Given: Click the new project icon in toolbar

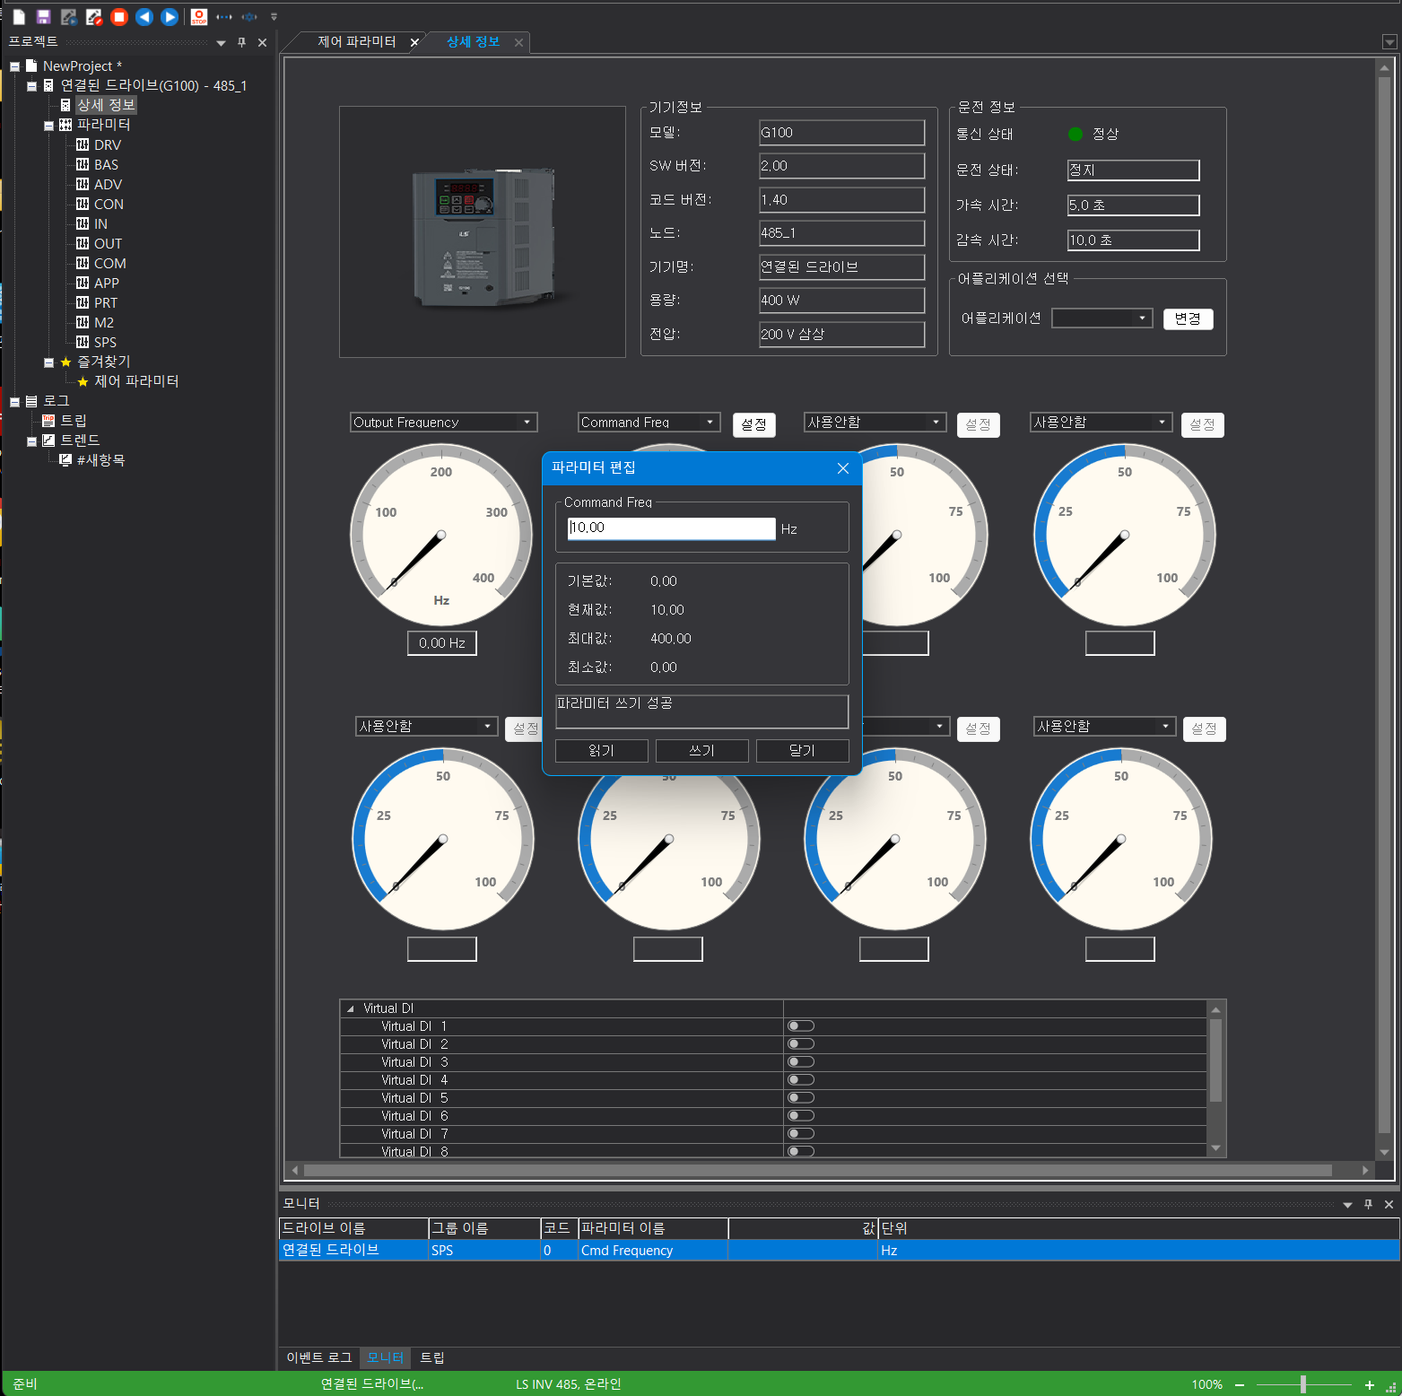Looking at the screenshot, I should (17, 16).
